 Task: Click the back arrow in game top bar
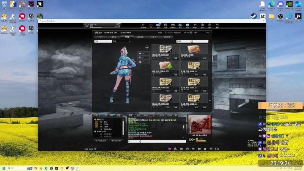pos(143,25)
